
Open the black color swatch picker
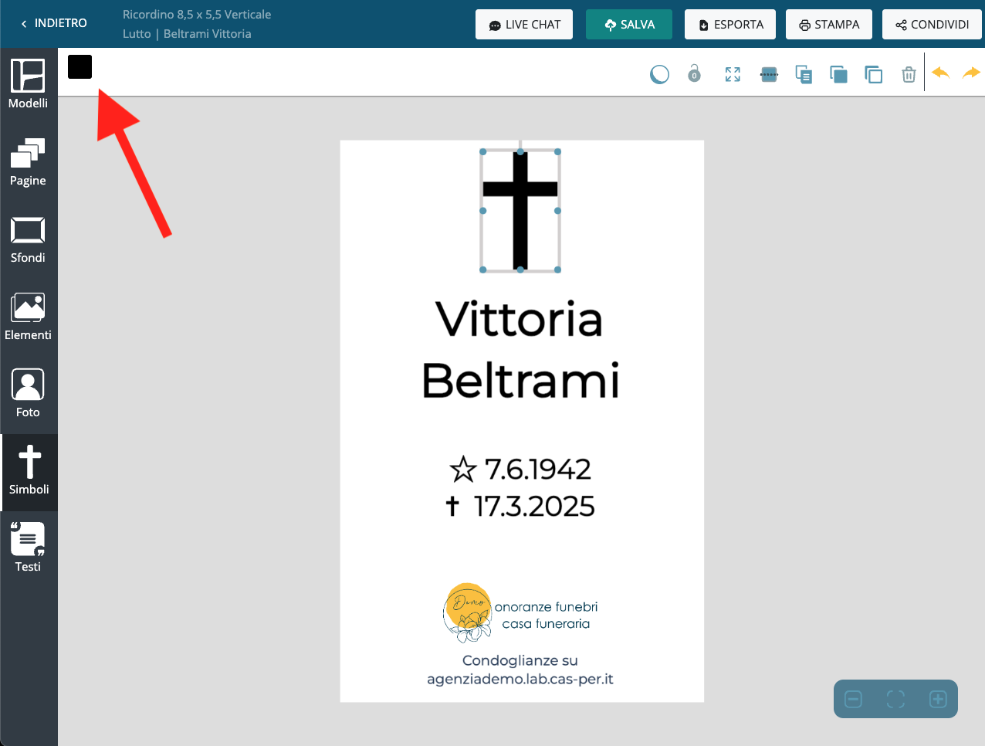[x=80, y=67]
